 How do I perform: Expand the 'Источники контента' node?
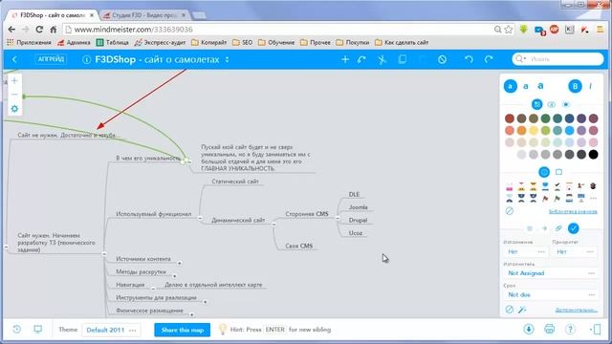179,264
